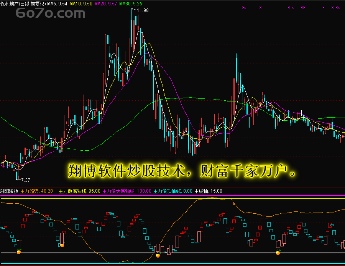345x266 pixels.
Task: Select the 主力做底轴线: 95.00 label
Action: pos(79,191)
